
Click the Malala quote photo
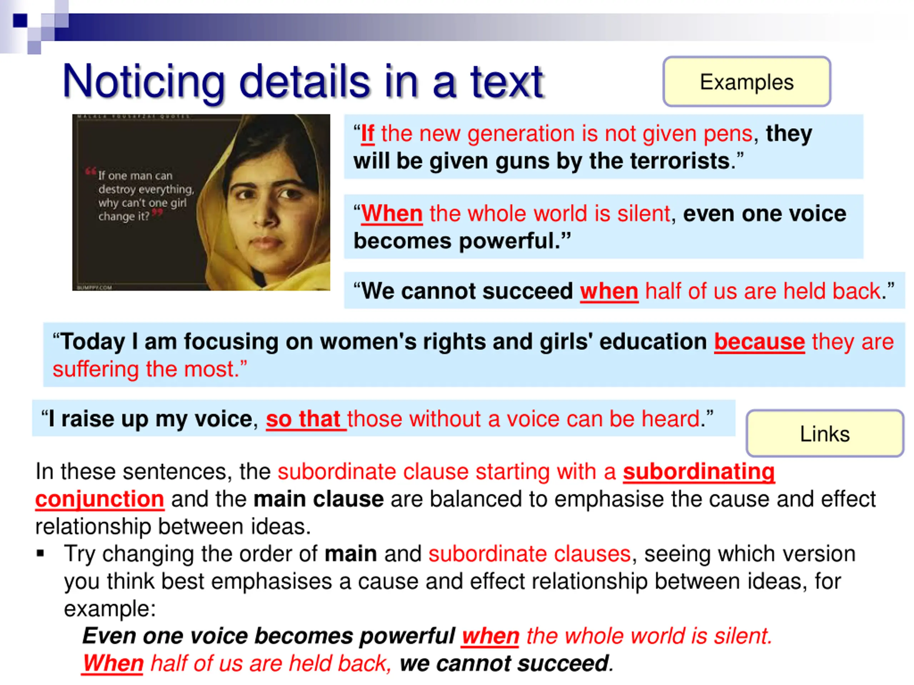pos(201,202)
